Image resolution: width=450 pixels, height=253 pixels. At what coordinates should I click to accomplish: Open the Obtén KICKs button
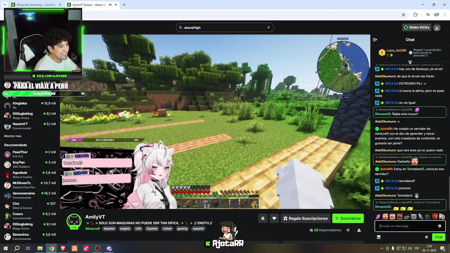[417, 27]
